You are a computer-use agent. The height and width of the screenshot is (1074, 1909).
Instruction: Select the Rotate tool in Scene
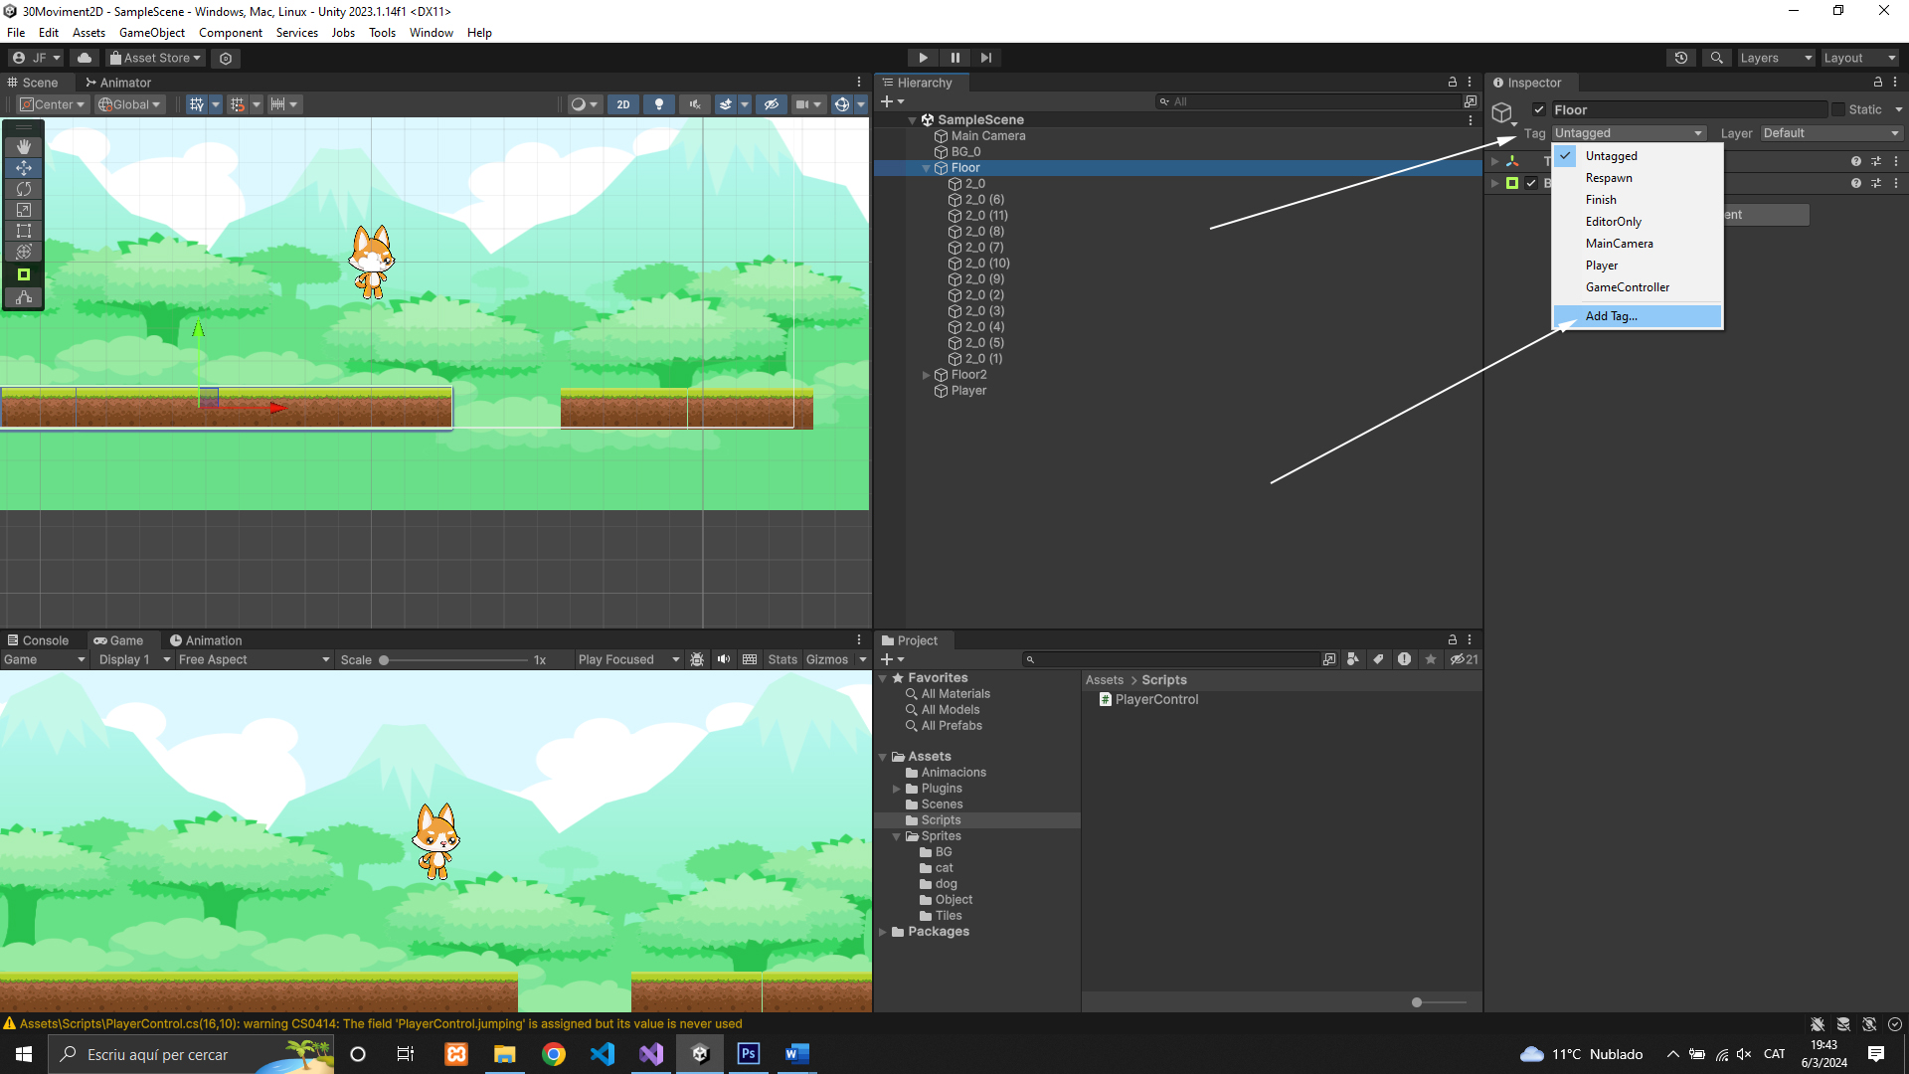pyautogui.click(x=24, y=189)
